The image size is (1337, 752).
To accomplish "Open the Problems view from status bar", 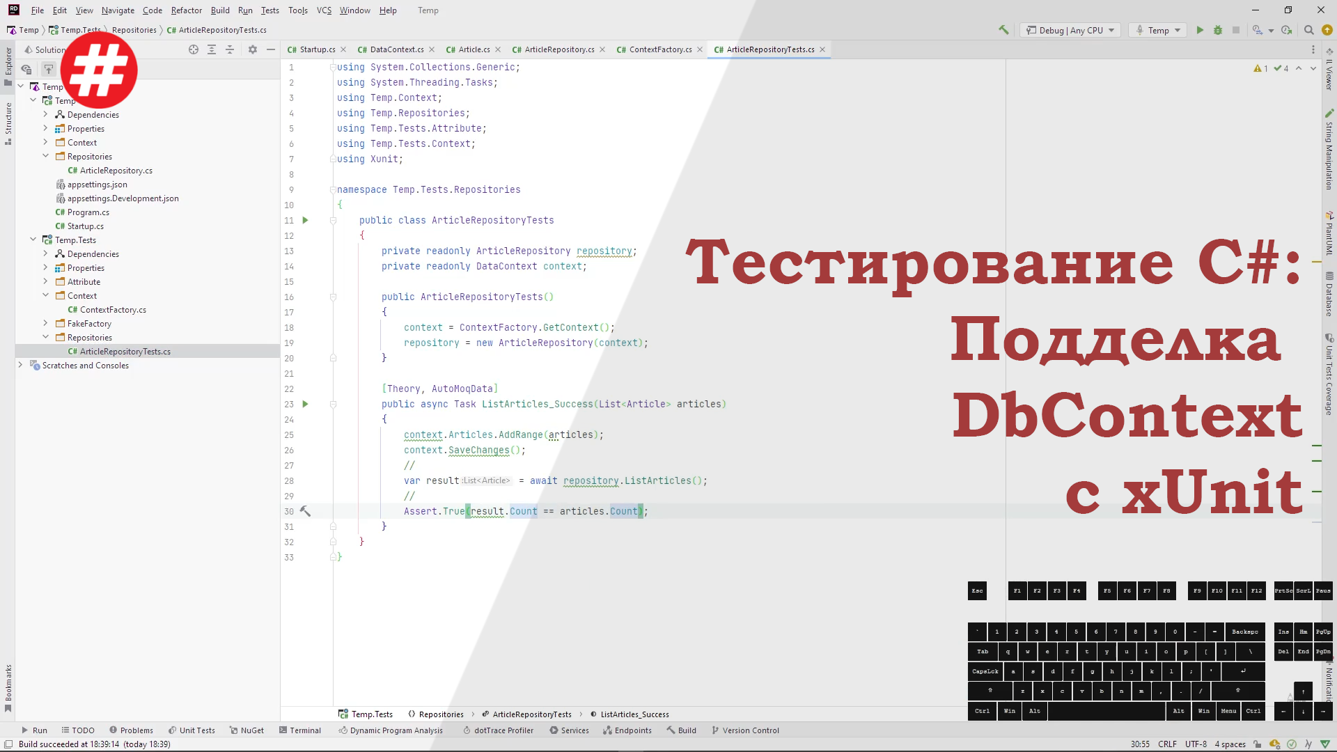I will point(131,730).
